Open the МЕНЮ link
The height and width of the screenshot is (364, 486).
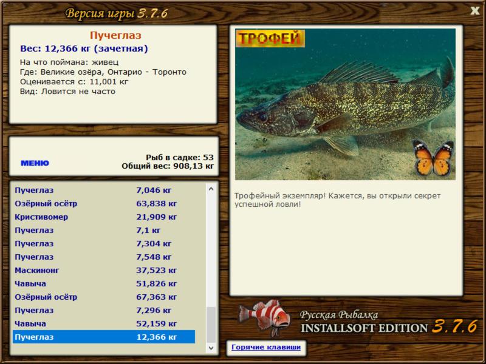[x=35, y=163]
